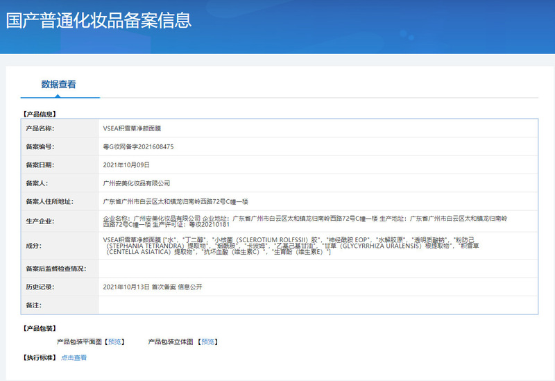Screen dimensions: 555x381
Task: Click filing date value 2021年10月09日
Action: [x=126, y=165]
